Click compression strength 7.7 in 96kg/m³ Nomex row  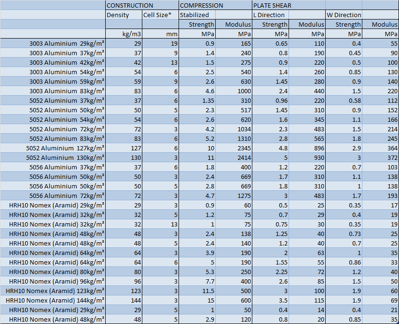(197, 281)
